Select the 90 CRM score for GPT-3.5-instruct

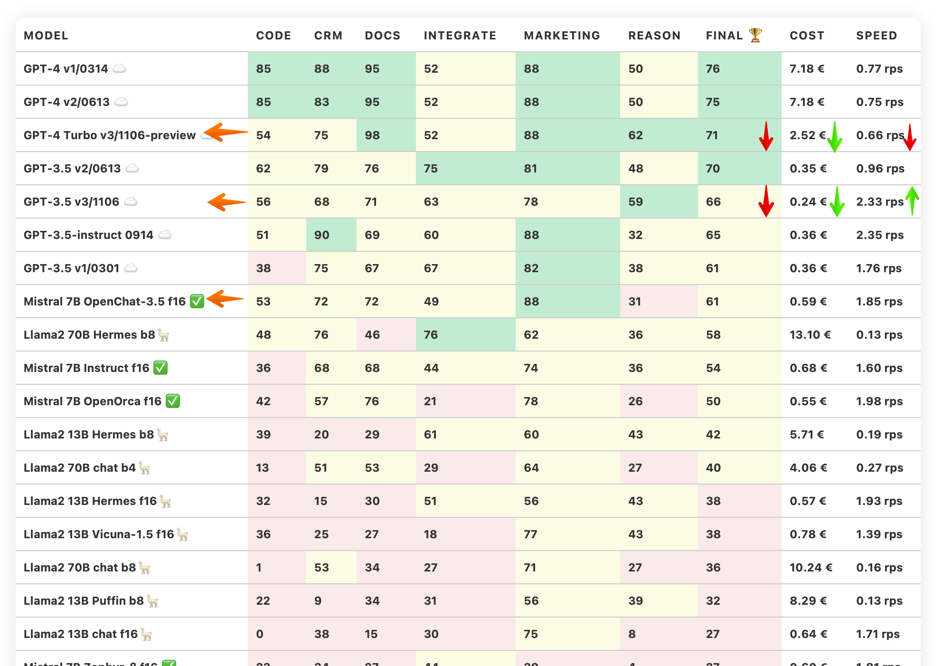[x=321, y=235]
